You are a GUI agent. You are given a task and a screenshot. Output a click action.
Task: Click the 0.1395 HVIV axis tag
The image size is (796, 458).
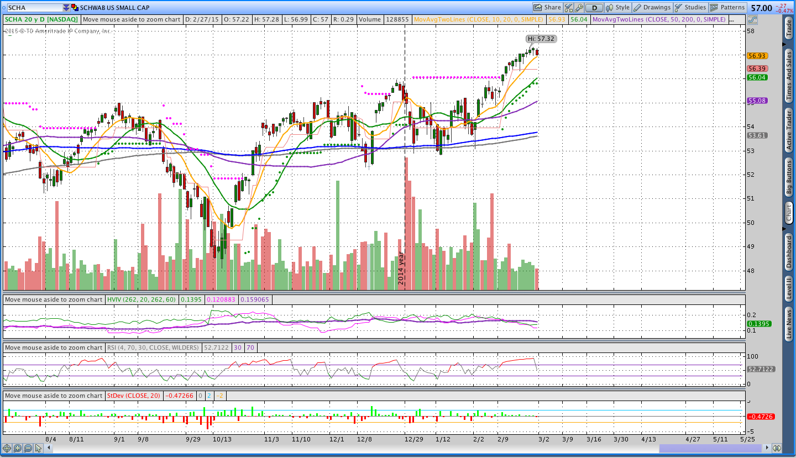[758, 324]
